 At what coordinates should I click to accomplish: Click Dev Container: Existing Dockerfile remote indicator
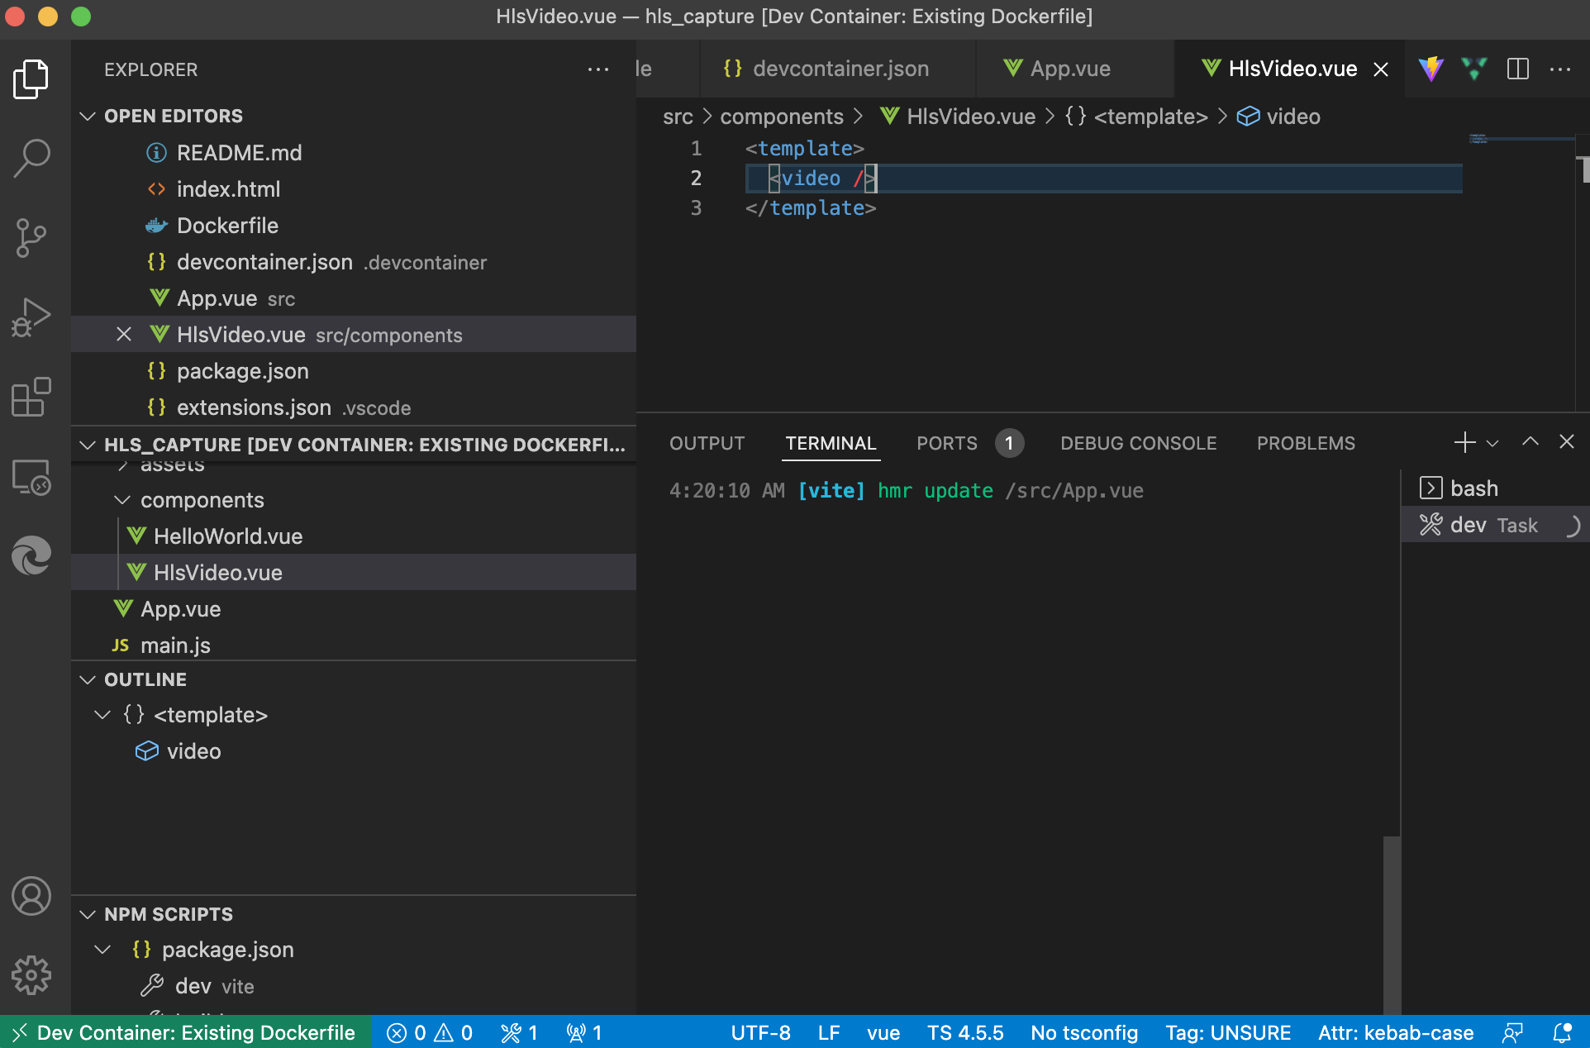186,1033
